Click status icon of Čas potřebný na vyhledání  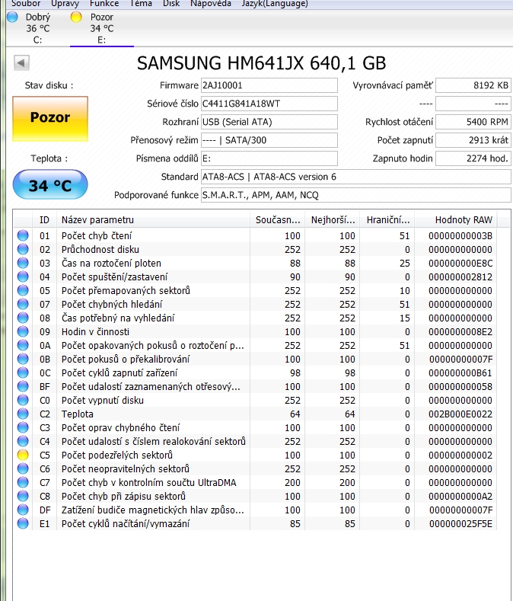coord(23,318)
